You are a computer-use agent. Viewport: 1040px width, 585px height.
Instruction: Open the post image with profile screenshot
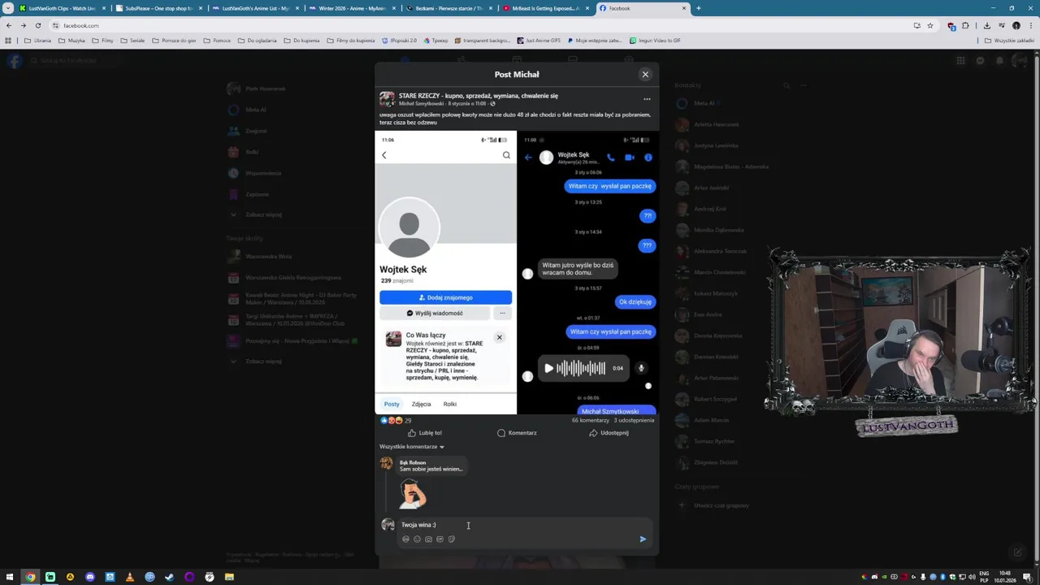[445, 272]
